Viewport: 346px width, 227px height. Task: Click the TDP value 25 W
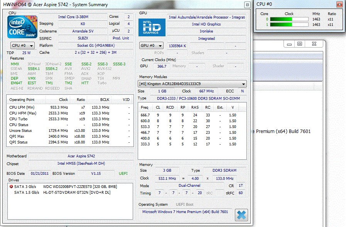click(27, 53)
